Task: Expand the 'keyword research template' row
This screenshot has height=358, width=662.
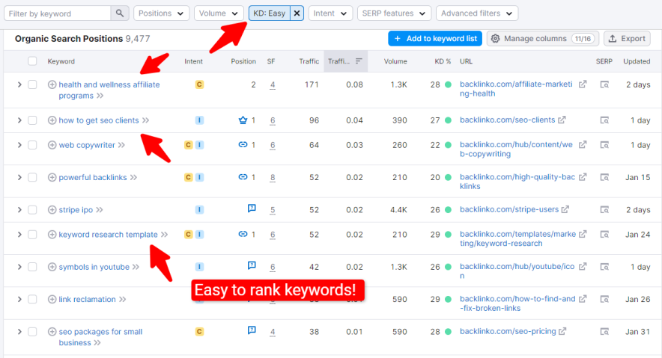Action: click(19, 235)
